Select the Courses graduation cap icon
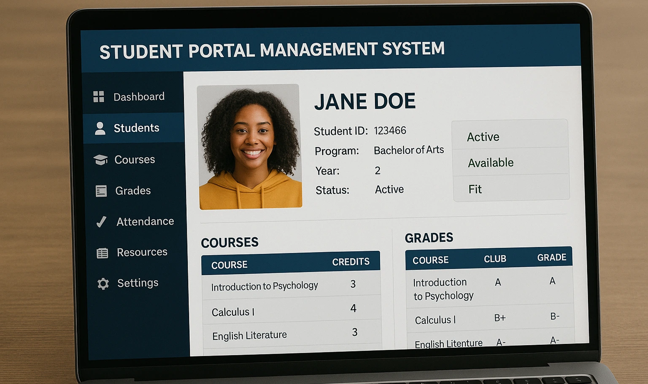 pyautogui.click(x=101, y=159)
